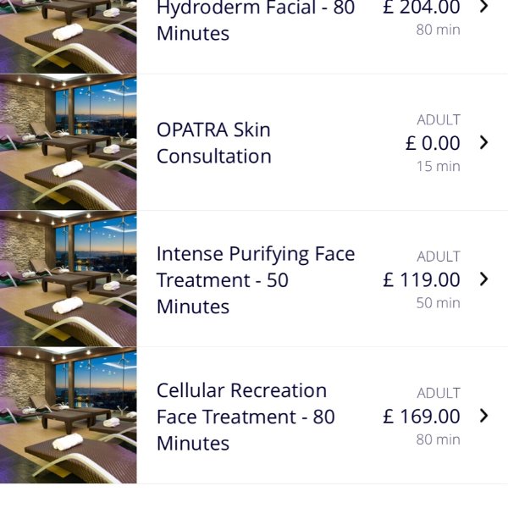Tap the OPATRA Skin Consultation thumbnail image
The image size is (508, 508).
click(68, 142)
